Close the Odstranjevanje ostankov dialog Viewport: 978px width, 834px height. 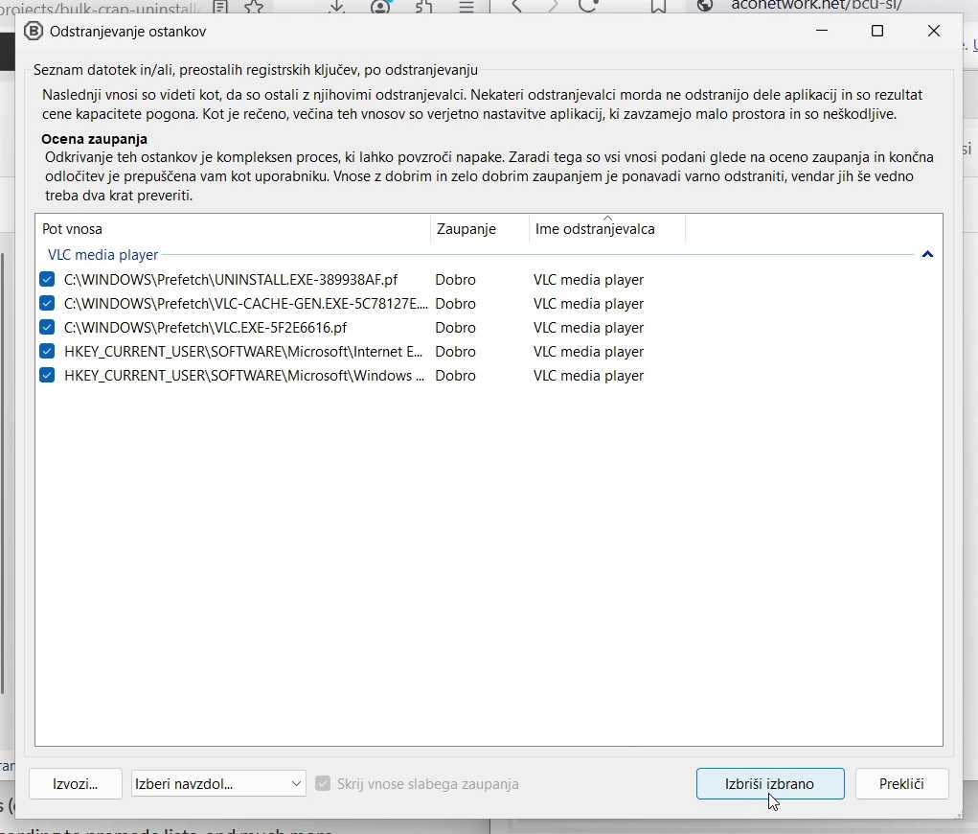(934, 31)
